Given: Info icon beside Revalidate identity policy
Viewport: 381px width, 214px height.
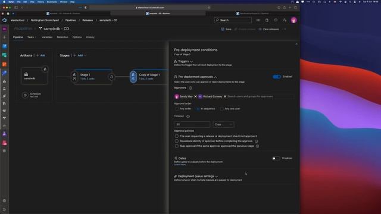Looking at the screenshot, I should point(257,141).
